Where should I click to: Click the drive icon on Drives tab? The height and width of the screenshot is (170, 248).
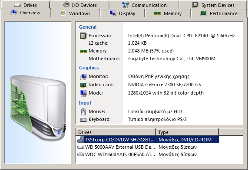pos(17,5)
